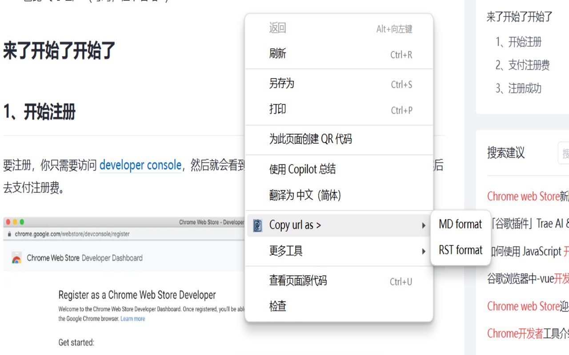The image size is (569, 355).
Task: Click the 搜索建议 section title
Action: click(506, 153)
